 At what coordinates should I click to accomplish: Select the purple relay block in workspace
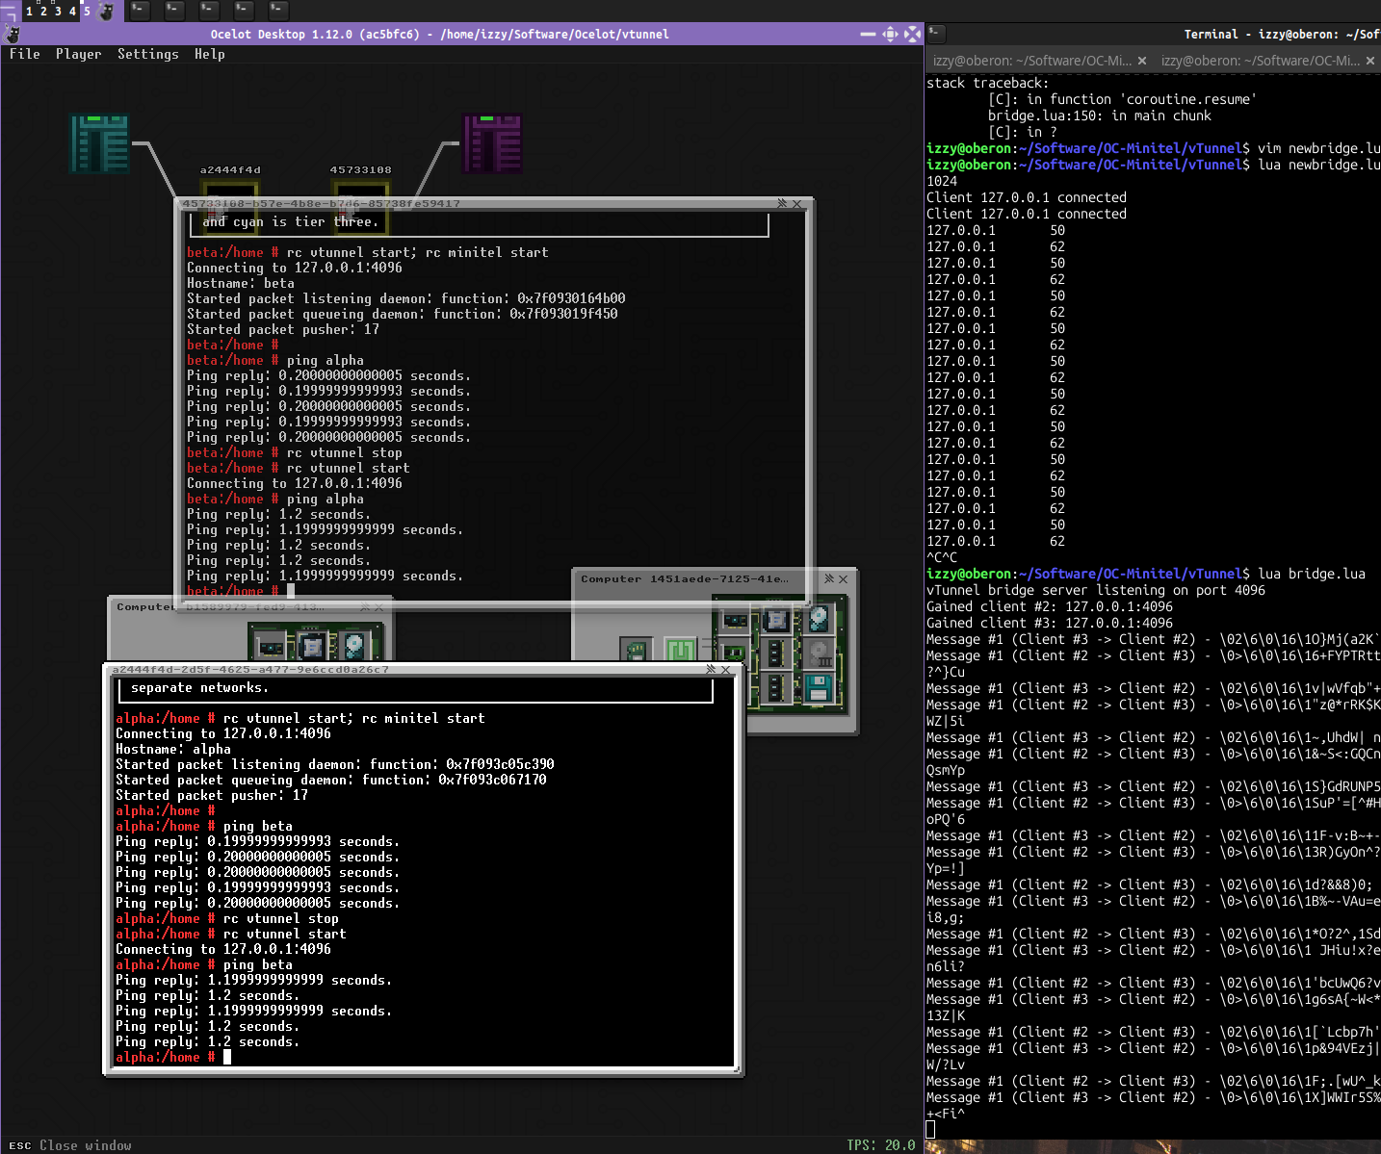coord(492,144)
